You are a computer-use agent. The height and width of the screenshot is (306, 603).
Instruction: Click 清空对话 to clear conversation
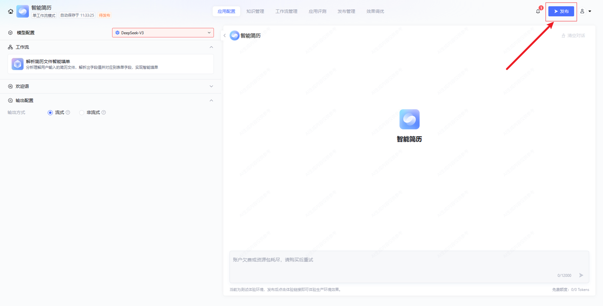click(573, 36)
